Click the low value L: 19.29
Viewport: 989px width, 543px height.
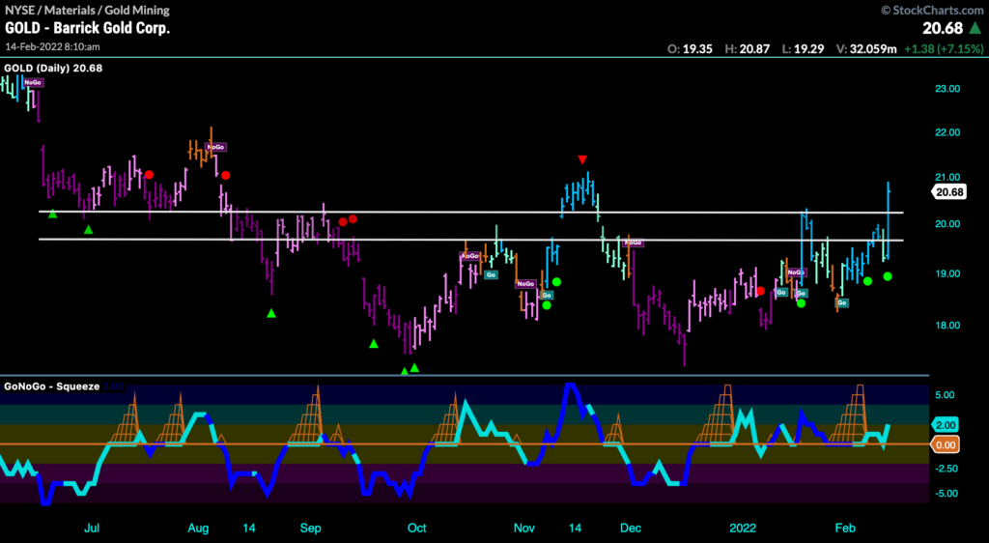803,49
